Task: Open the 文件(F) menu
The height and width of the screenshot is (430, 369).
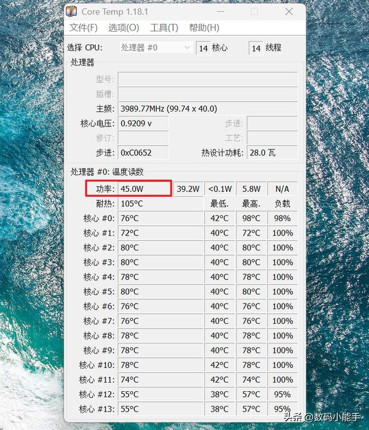Action: coord(83,28)
